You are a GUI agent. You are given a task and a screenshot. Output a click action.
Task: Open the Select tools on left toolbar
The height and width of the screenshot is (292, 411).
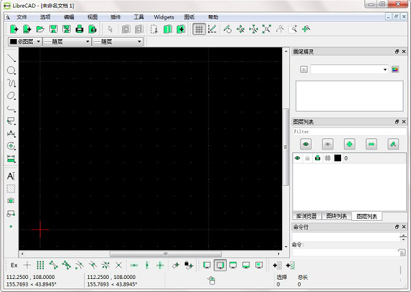click(x=11, y=121)
